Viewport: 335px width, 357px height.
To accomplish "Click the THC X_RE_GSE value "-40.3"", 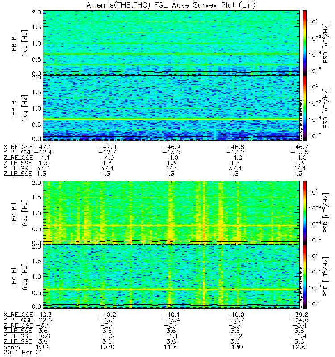I will (43, 315).
